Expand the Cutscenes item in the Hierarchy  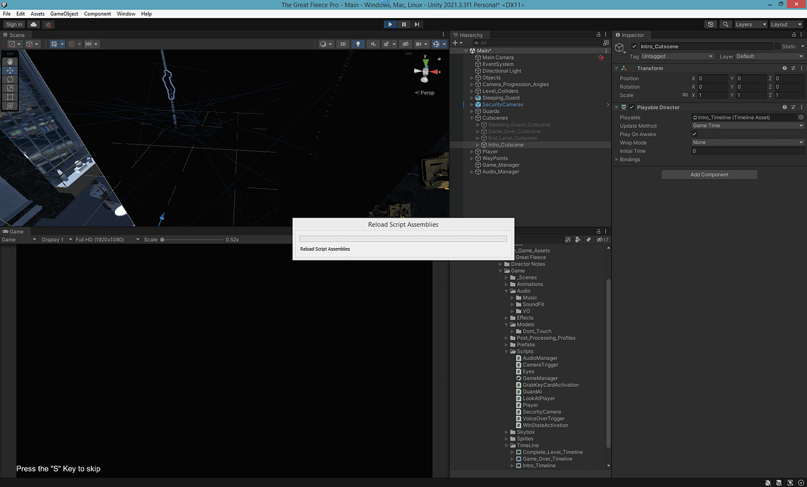pyautogui.click(x=471, y=118)
